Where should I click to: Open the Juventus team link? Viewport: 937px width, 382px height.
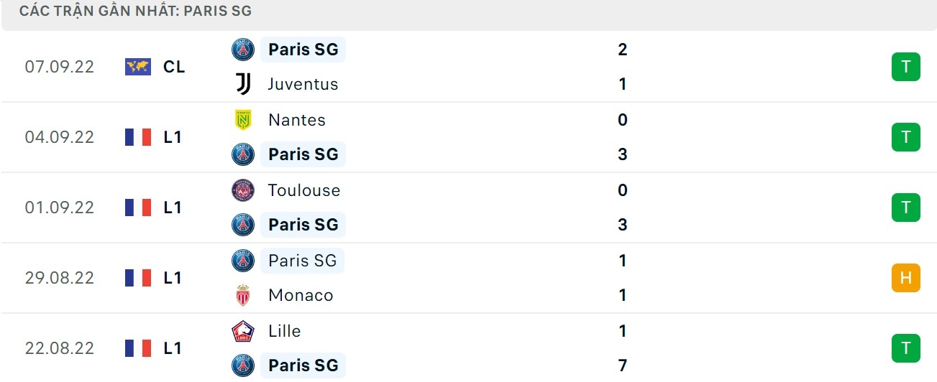pos(303,84)
